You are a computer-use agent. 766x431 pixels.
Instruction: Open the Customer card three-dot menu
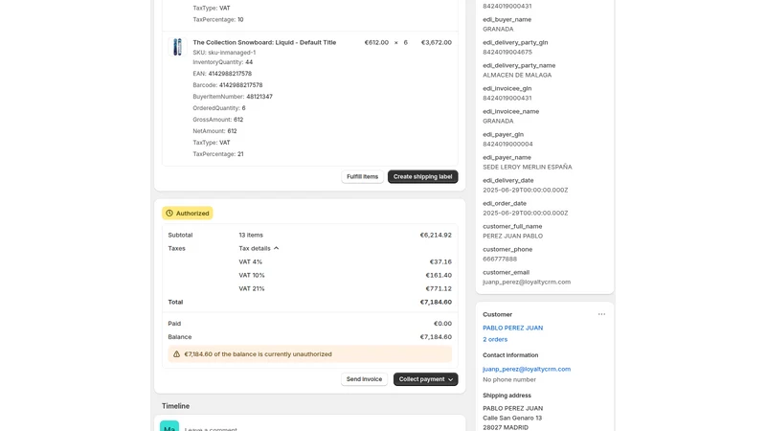point(601,314)
